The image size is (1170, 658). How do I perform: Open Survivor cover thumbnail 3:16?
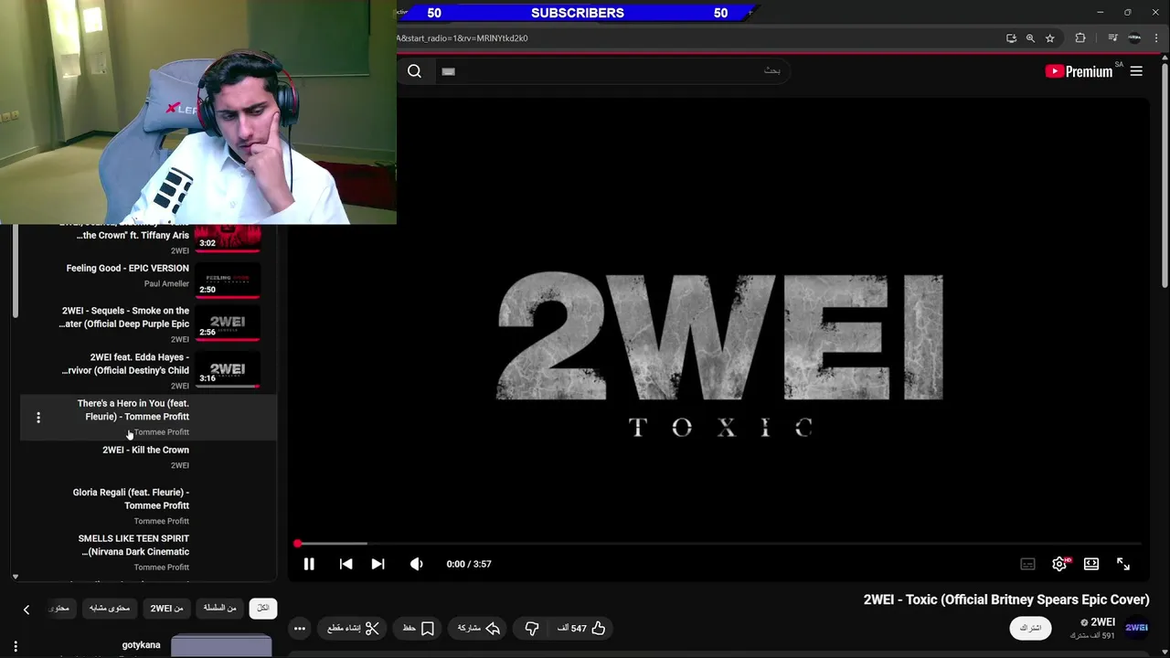point(228,371)
